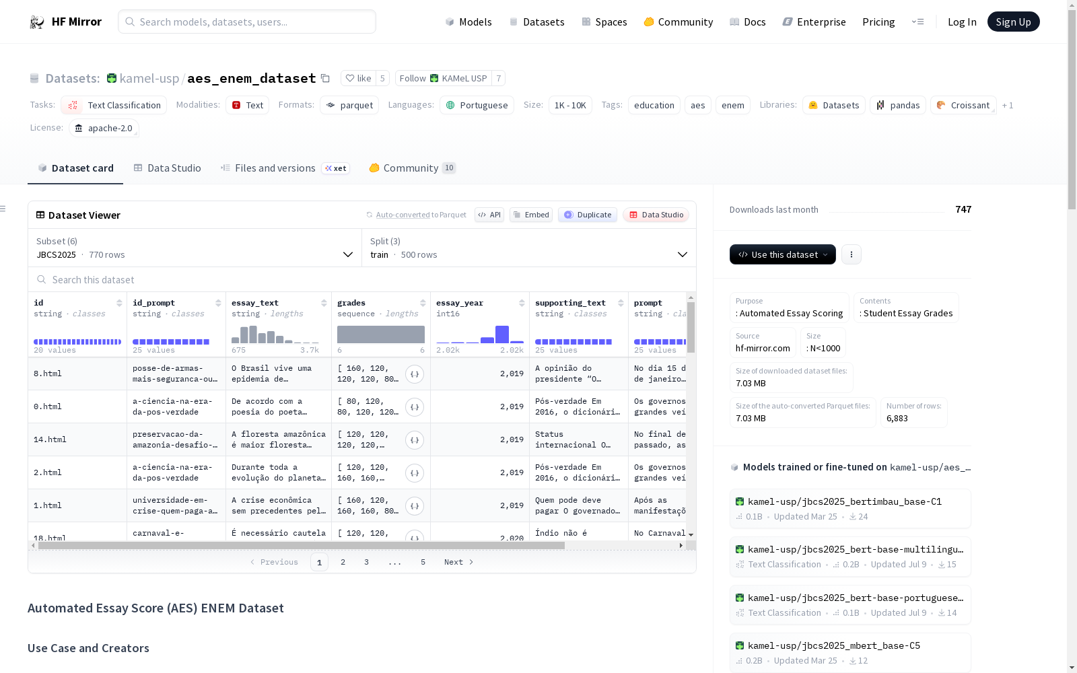Sort by the supporting_text column

click(621, 303)
